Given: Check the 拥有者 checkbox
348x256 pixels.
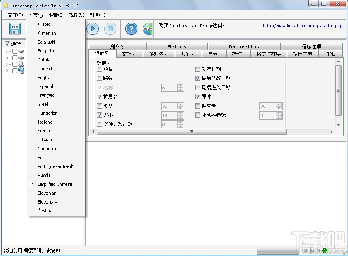Looking at the screenshot, I should pyautogui.click(x=197, y=106).
